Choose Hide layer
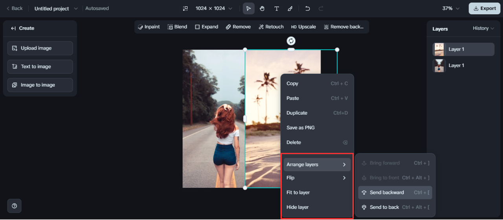This screenshot has height=220, width=503. tap(317, 207)
